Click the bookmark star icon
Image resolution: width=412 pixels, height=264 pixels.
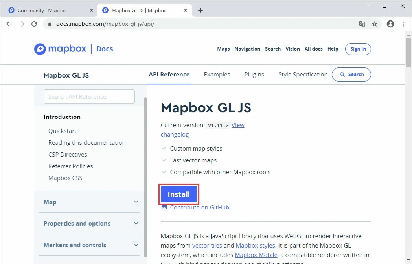[375, 24]
